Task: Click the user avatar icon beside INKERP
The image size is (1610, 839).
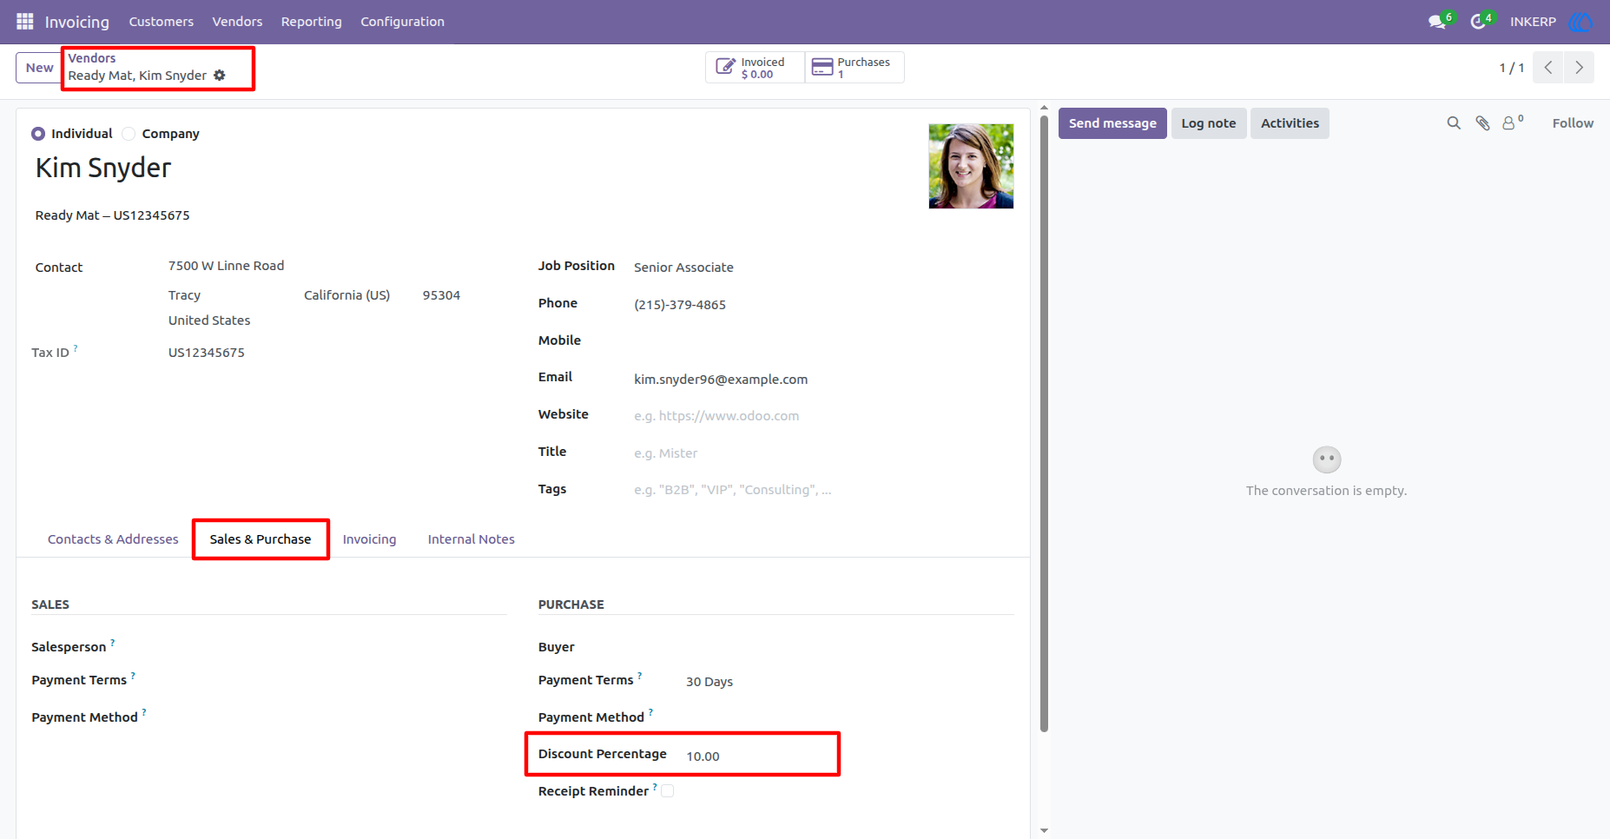Action: click(x=1580, y=22)
